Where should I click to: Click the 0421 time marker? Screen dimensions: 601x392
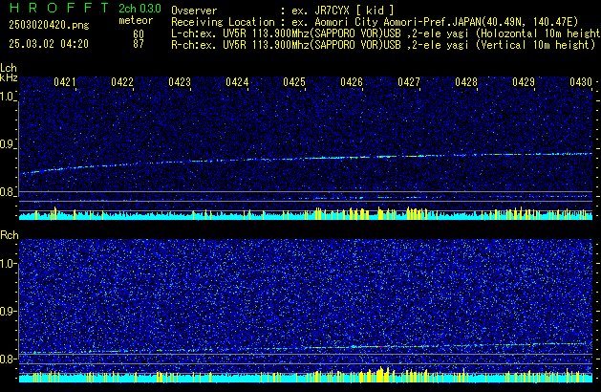click(65, 82)
